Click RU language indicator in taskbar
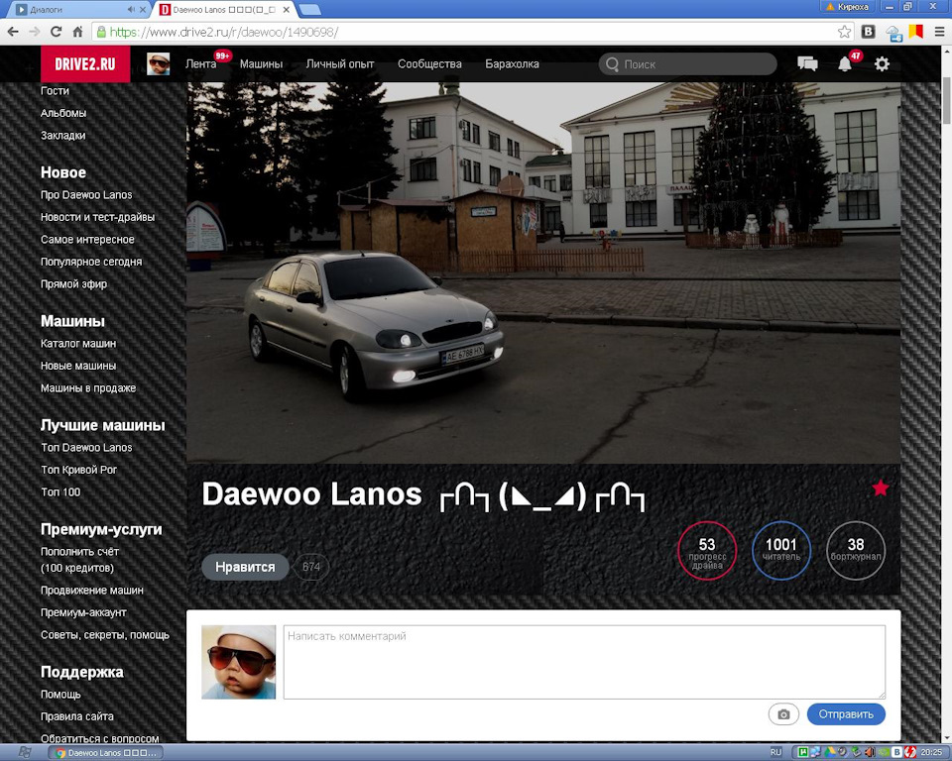 coord(775,752)
